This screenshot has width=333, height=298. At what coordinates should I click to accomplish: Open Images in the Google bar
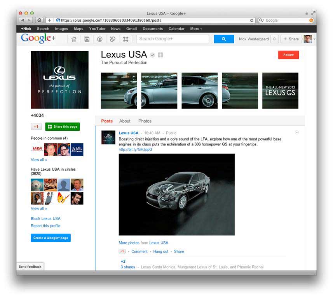click(x=61, y=29)
